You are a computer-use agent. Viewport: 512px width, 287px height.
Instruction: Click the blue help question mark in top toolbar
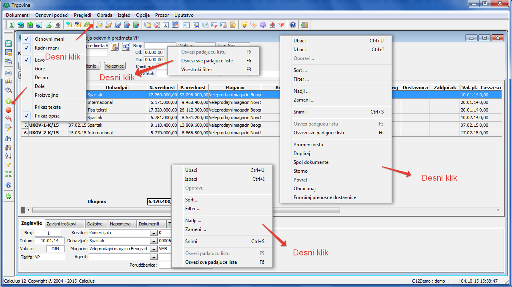[293, 25]
